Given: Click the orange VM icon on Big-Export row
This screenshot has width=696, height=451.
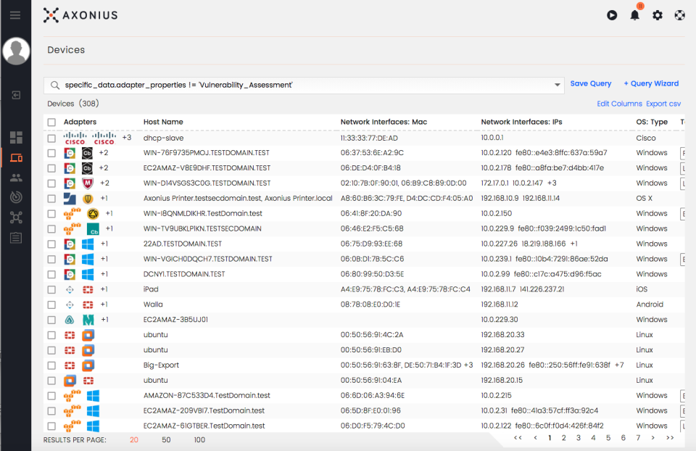Looking at the screenshot, I should pos(88,365).
